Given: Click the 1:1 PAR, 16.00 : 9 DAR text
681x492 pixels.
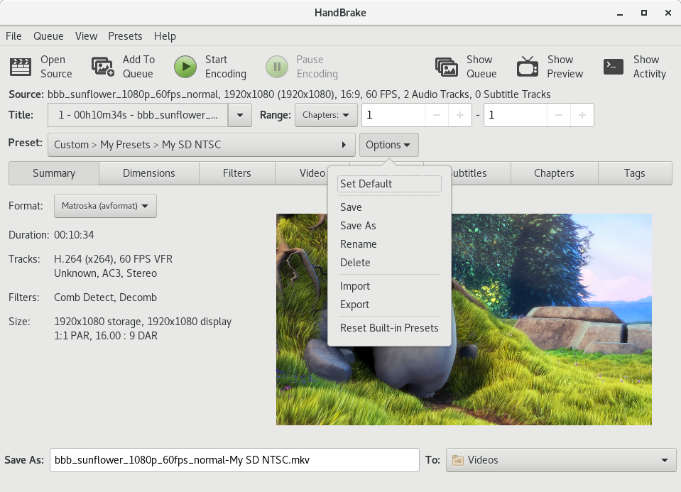Looking at the screenshot, I should point(106,336).
